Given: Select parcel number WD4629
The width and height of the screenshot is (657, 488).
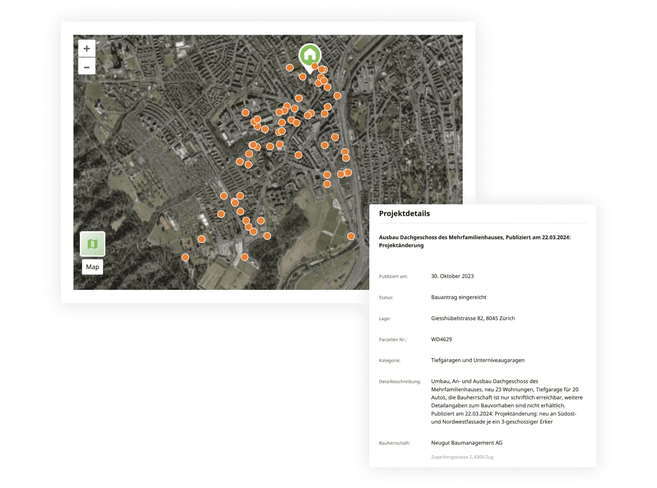Looking at the screenshot, I should click(x=443, y=339).
